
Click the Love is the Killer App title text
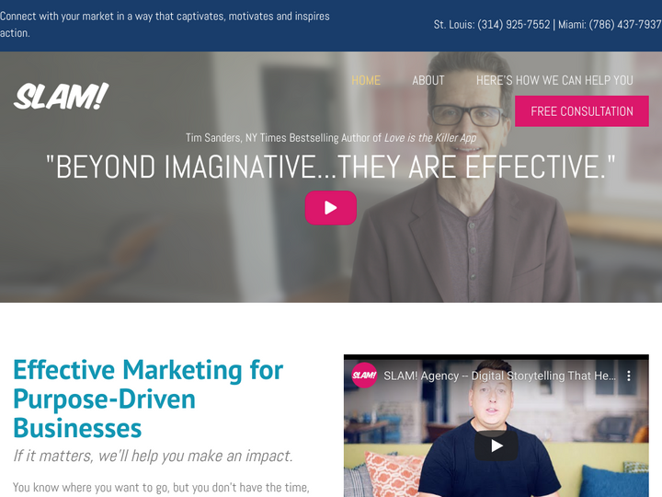pos(430,138)
